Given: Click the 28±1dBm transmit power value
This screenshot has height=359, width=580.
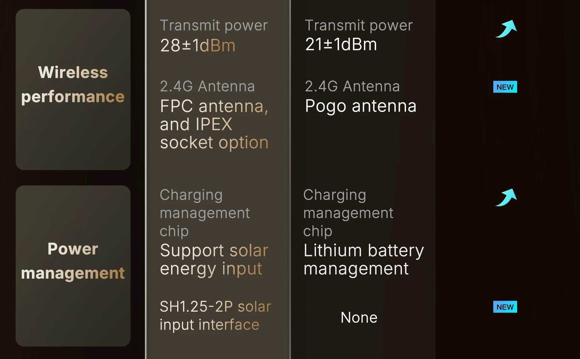Looking at the screenshot, I should click(198, 46).
